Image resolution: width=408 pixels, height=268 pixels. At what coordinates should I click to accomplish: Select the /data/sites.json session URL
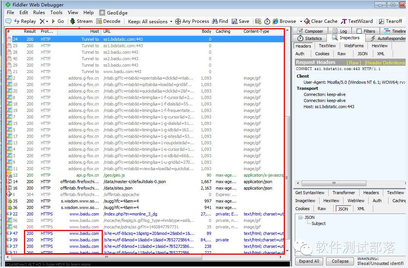coord(118,188)
